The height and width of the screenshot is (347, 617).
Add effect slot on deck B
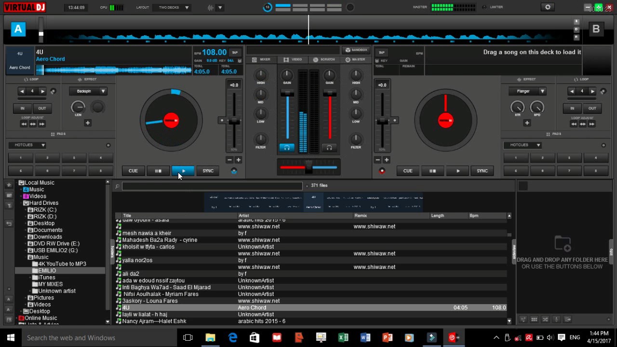point(527,123)
